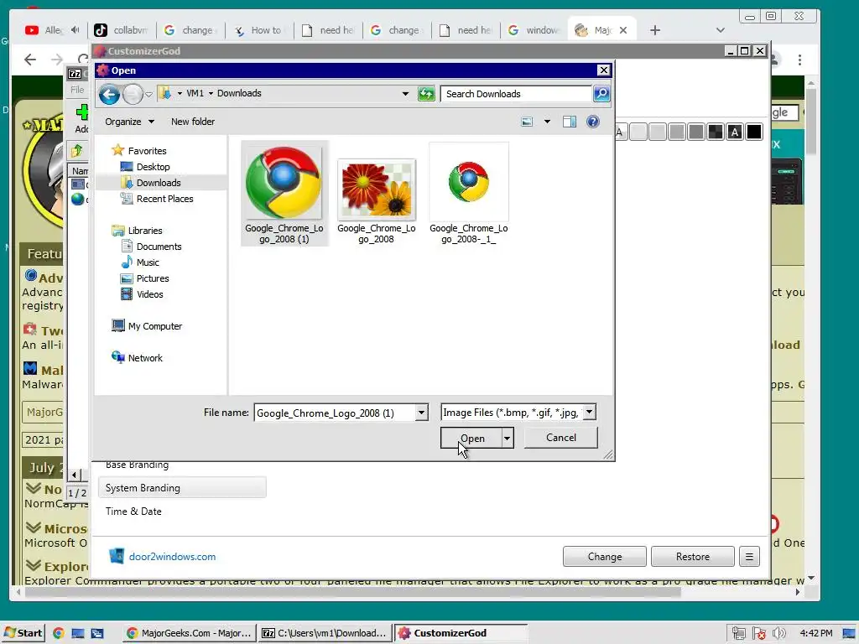This screenshot has height=644, width=859.
Task: Switch to the How to browser tab
Action: click(x=258, y=30)
